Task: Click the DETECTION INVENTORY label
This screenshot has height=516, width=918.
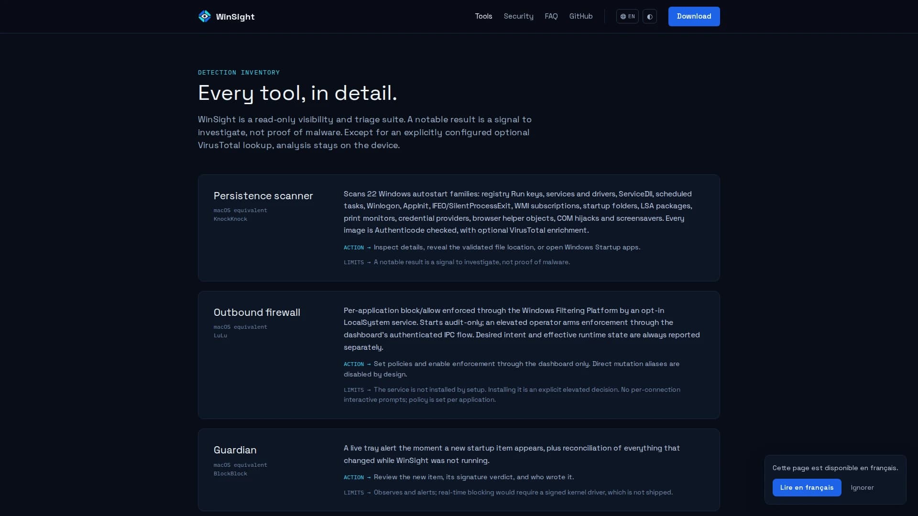Action: [239, 73]
